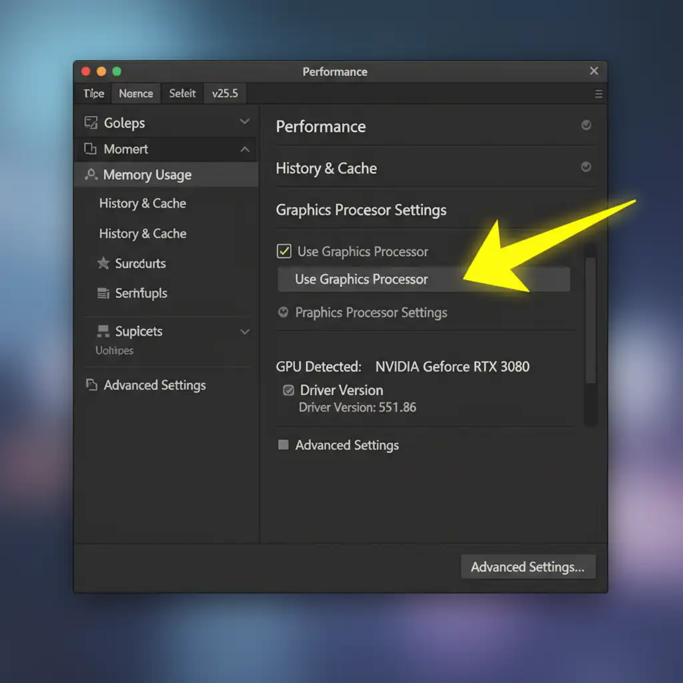Click the Memory Usage icon
Screen dimensions: 683x683
(x=91, y=175)
